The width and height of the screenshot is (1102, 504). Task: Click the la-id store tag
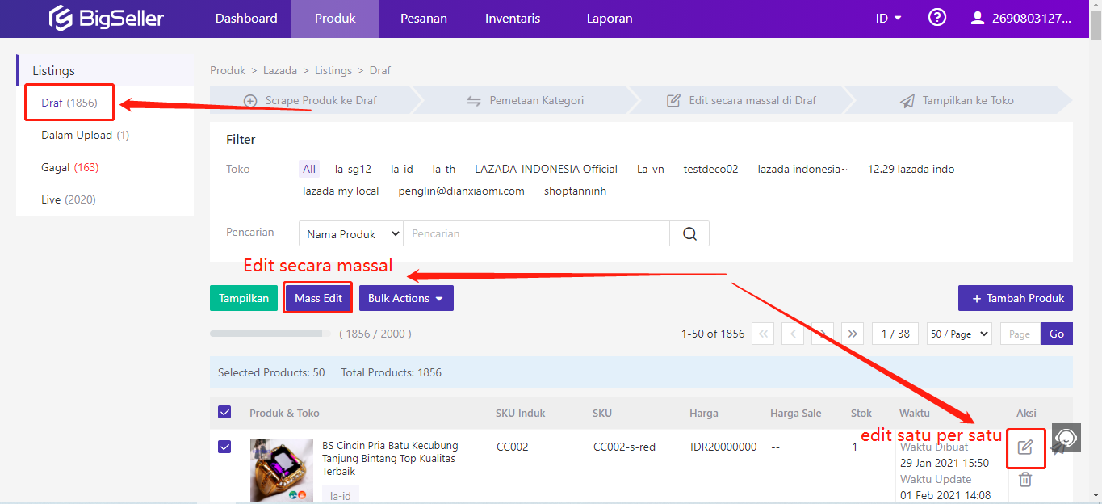pos(340,495)
